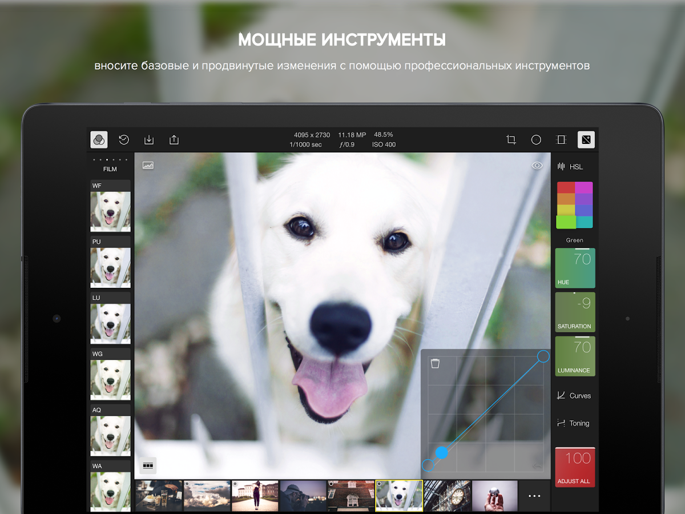The height and width of the screenshot is (514, 685).
Task: Select the crop tool icon
Action: [x=511, y=140]
